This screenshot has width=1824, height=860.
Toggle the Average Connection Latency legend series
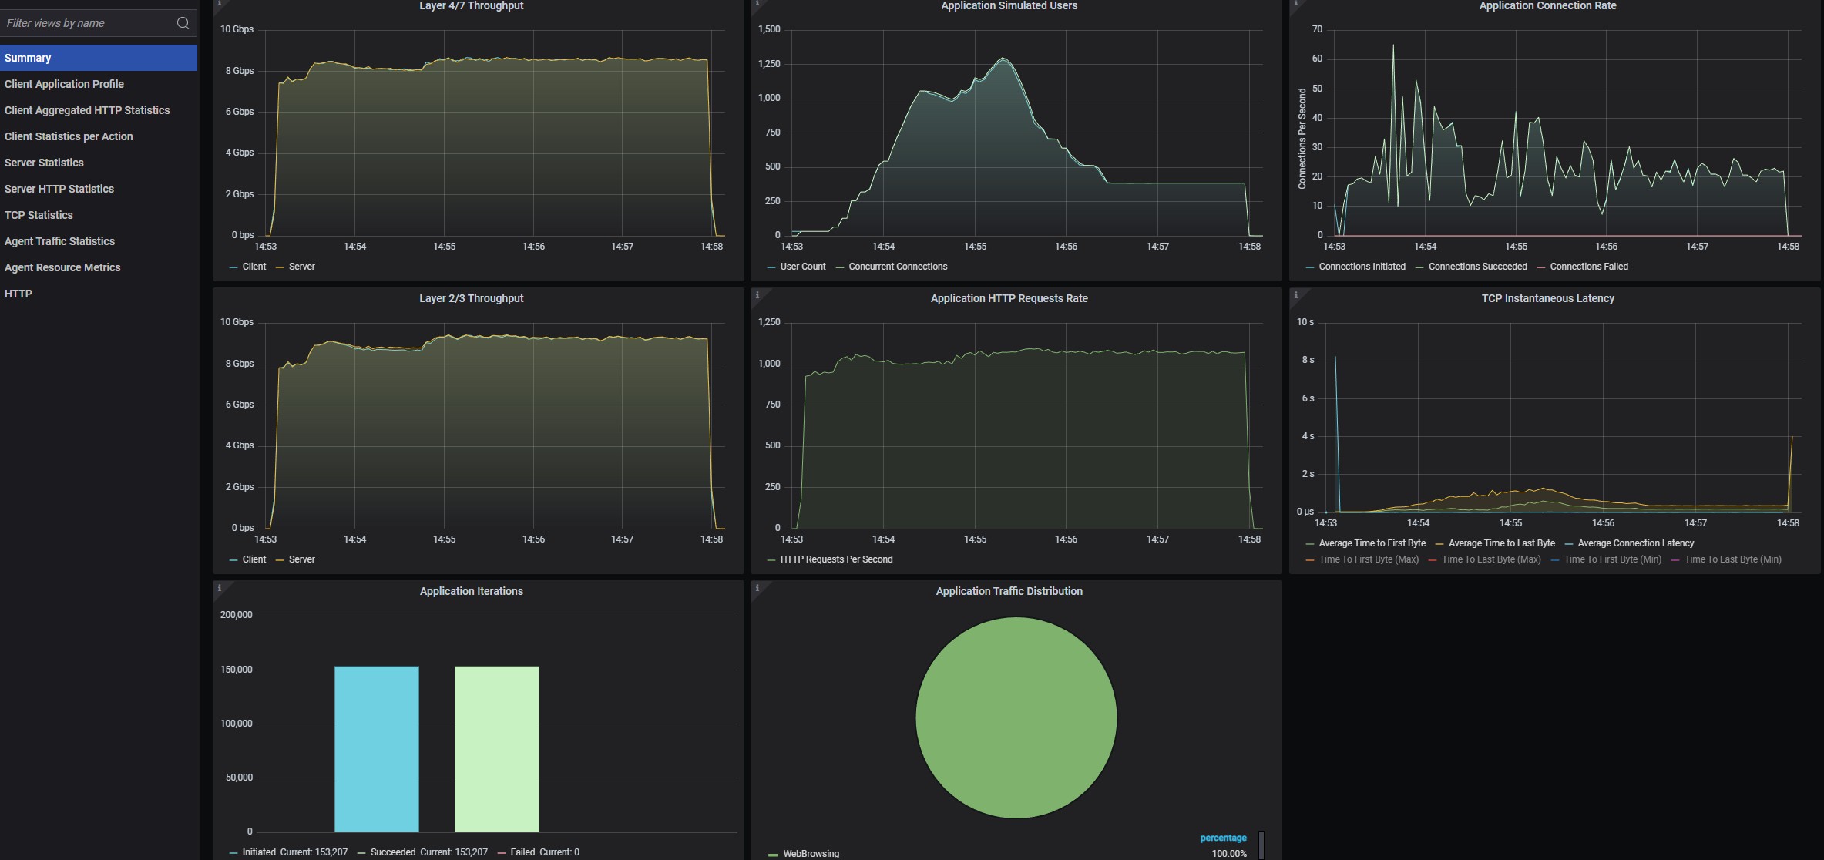[1635, 543]
